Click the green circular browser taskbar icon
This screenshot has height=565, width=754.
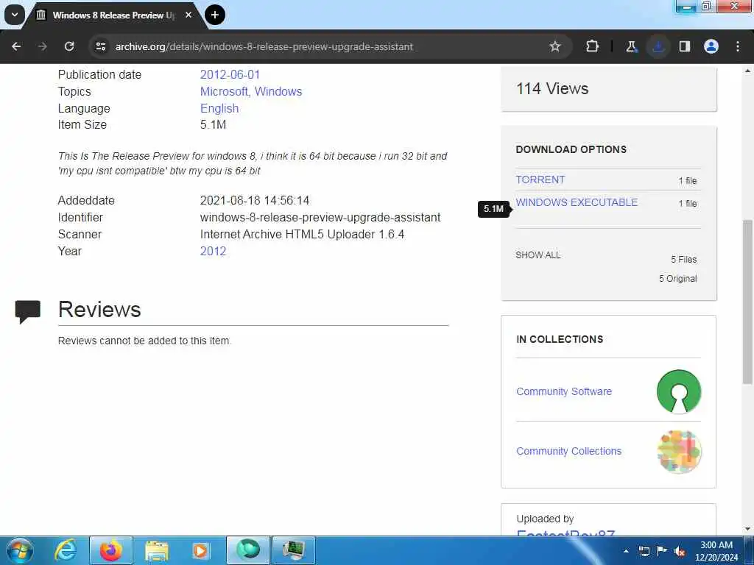pyautogui.click(x=248, y=550)
